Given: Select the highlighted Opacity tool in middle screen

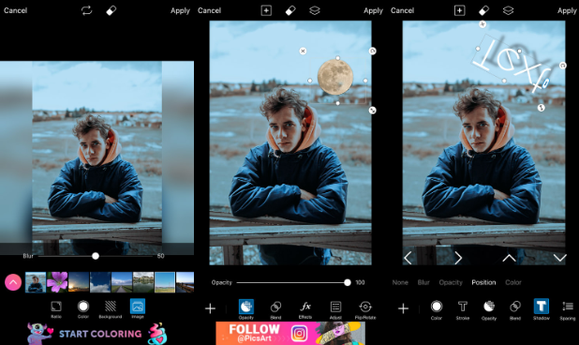Looking at the screenshot, I should [x=245, y=309].
